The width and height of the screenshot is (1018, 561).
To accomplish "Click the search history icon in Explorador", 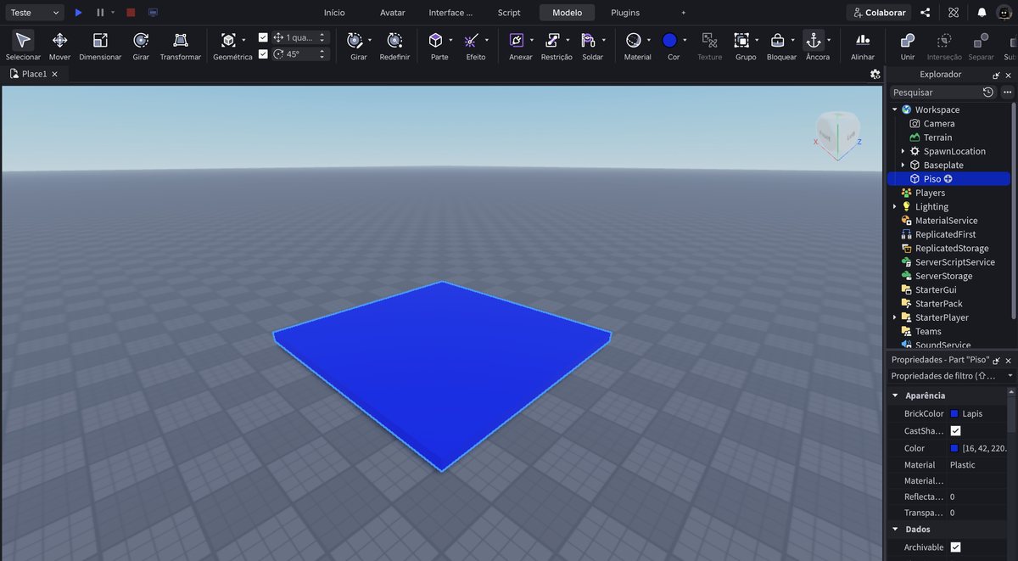I will [988, 92].
